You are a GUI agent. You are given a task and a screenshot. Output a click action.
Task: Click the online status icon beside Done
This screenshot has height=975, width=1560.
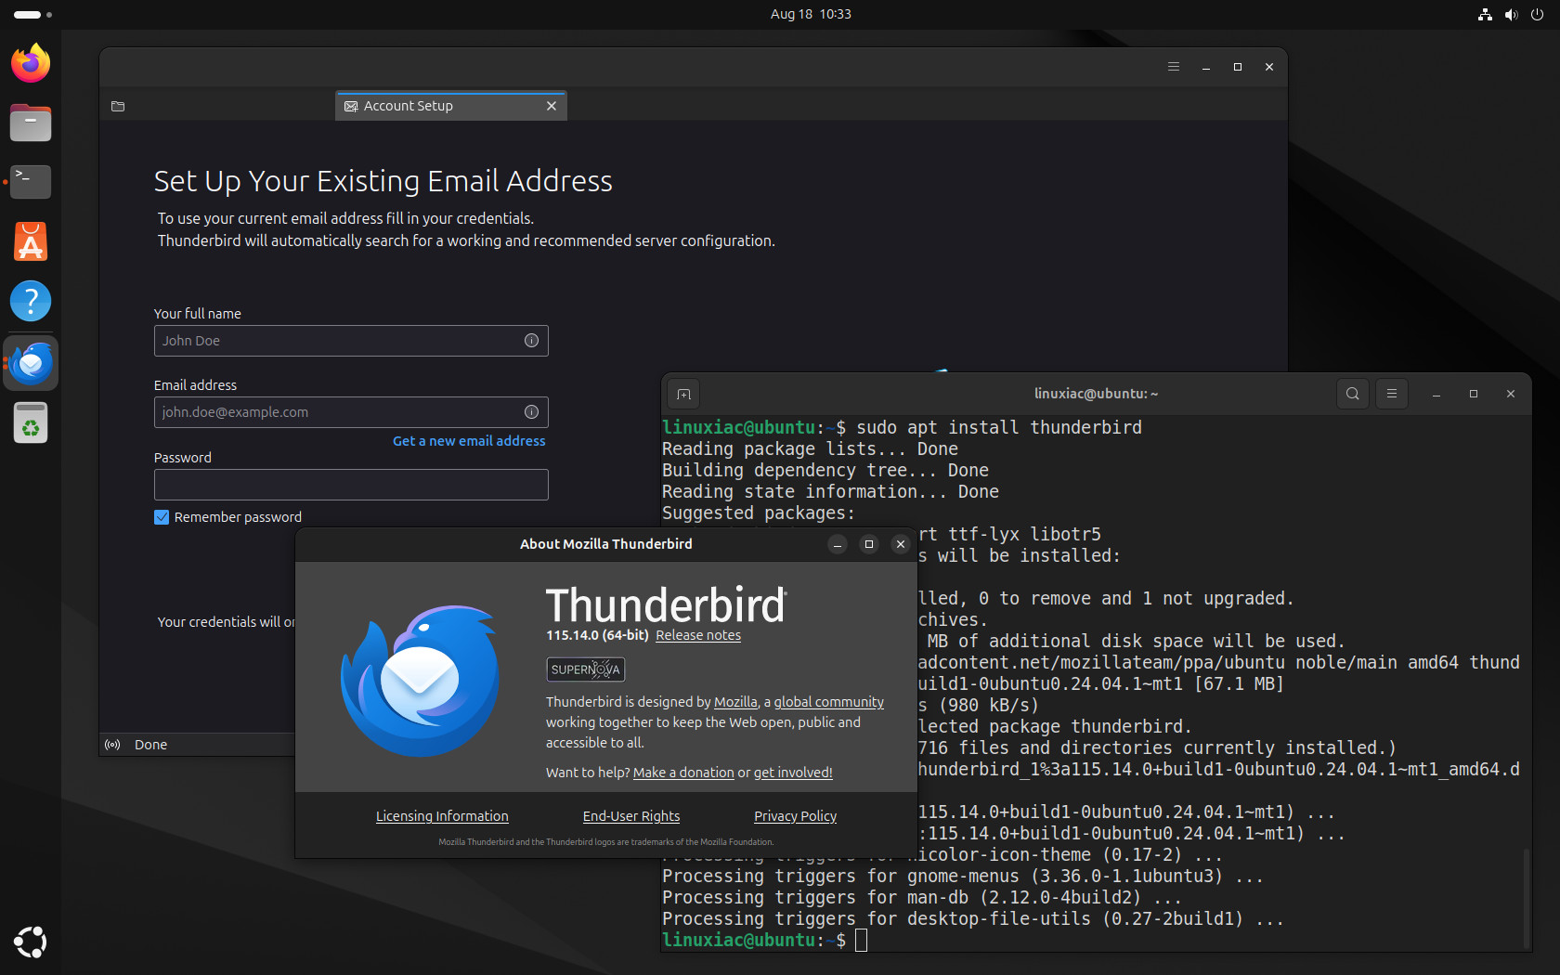pos(112,745)
